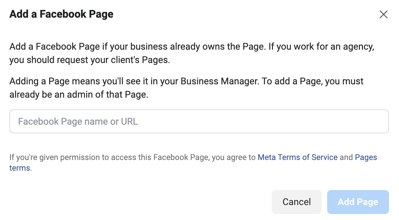The height and width of the screenshot is (220, 399).
Task: Click the permission disclaimer text above the buttons
Action: 193,163
